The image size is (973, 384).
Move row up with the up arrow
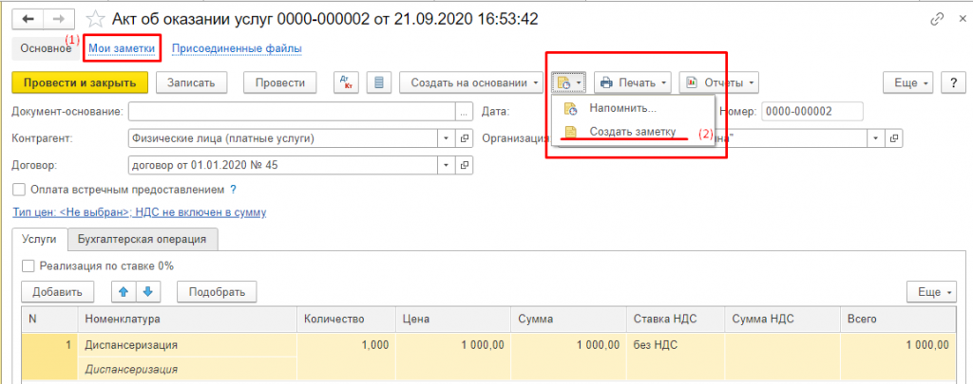coord(124,291)
